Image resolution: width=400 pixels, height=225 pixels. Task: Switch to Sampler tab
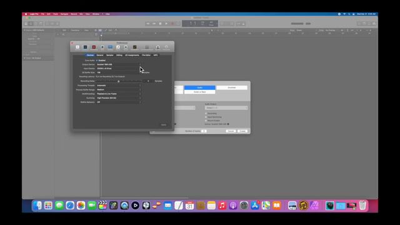[x=110, y=55]
